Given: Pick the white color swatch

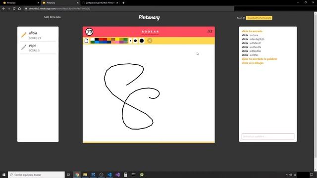Looking at the screenshot, I should pyautogui.click(x=93, y=40).
